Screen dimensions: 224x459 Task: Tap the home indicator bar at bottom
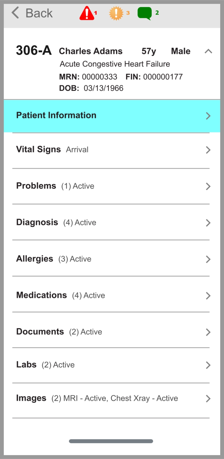point(111,441)
